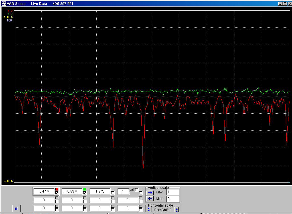Click the VAG-Scope title bar icon
The height and width of the screenshot is (214, 292).
(x=4, y=3)
